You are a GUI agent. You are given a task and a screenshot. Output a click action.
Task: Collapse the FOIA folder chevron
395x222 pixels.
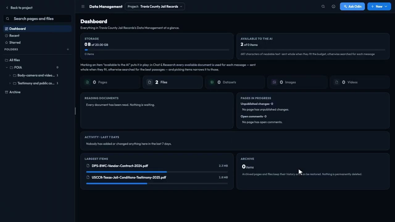click(7, 68)
